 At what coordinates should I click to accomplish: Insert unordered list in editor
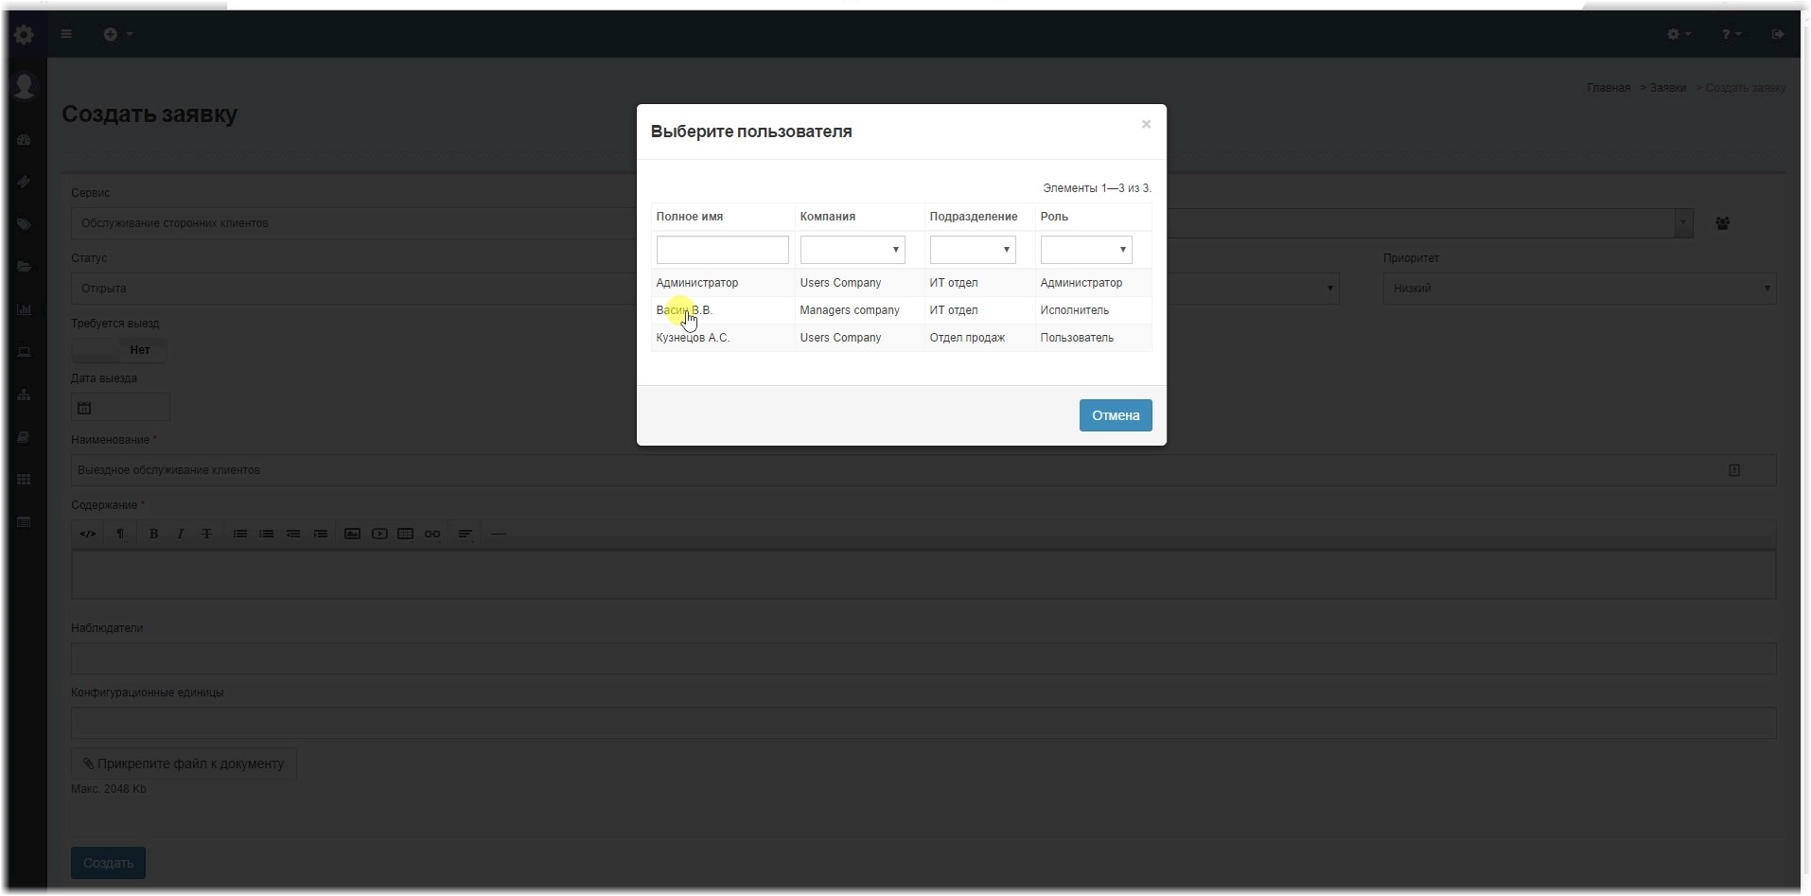240,534
